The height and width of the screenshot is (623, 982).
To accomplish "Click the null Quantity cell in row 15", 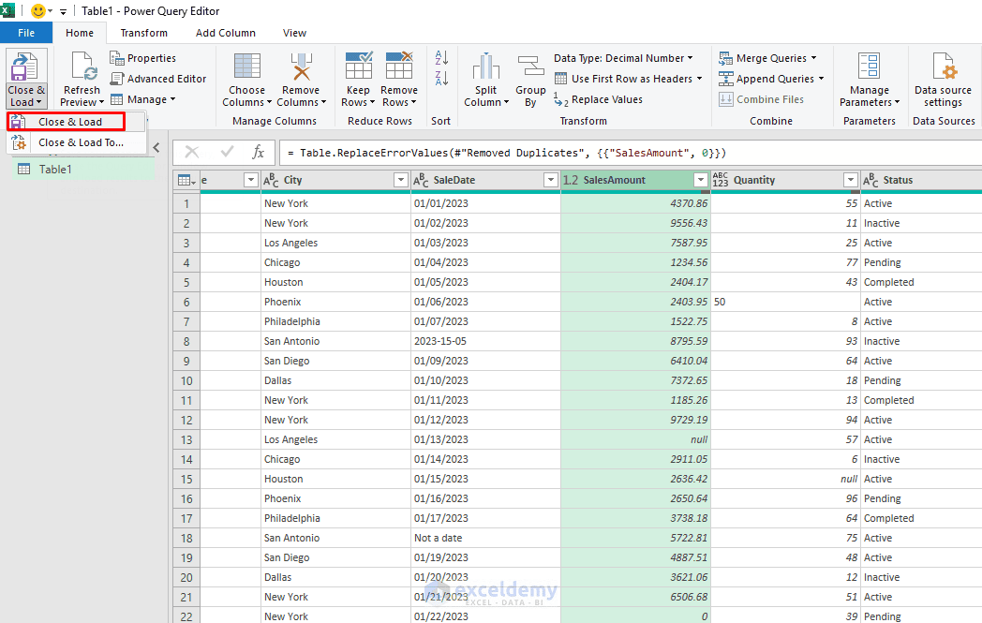I will point(785,479).
